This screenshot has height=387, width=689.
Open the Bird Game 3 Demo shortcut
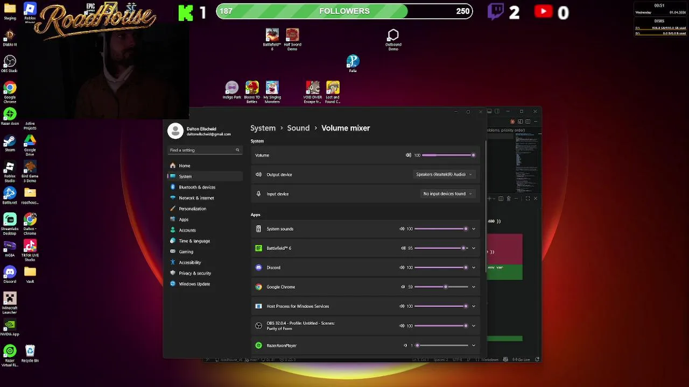point(30,172)
